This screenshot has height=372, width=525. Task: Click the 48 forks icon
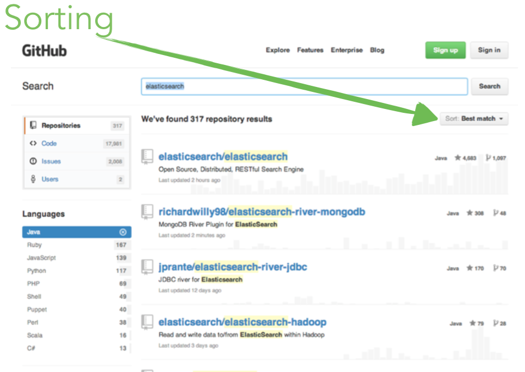496,213
